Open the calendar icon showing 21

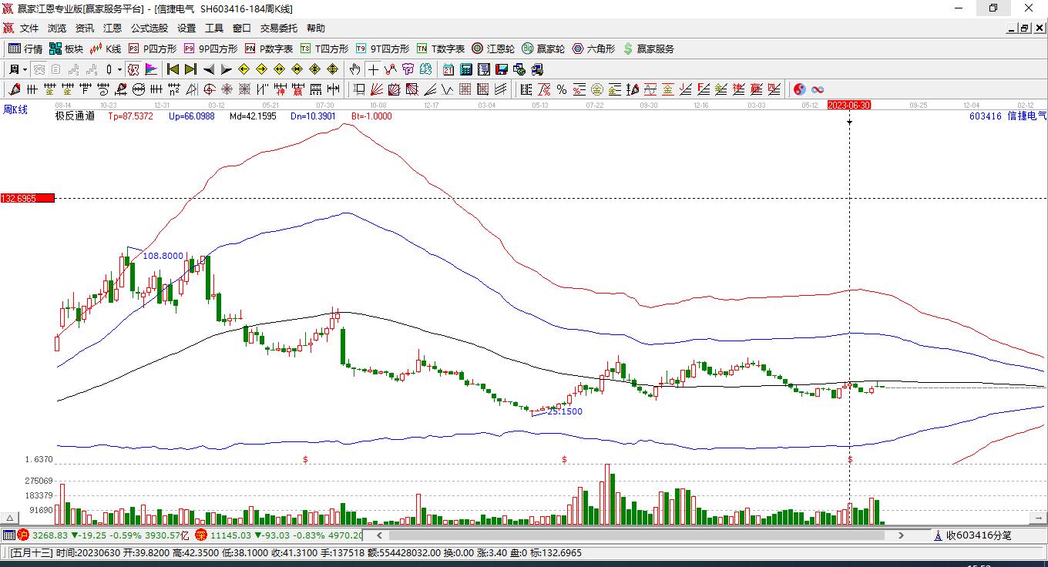448,69
